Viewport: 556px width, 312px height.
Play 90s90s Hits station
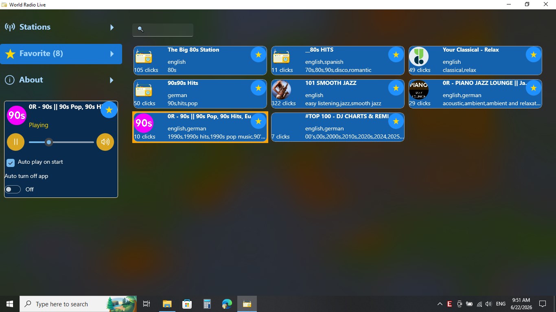point(200,94)
